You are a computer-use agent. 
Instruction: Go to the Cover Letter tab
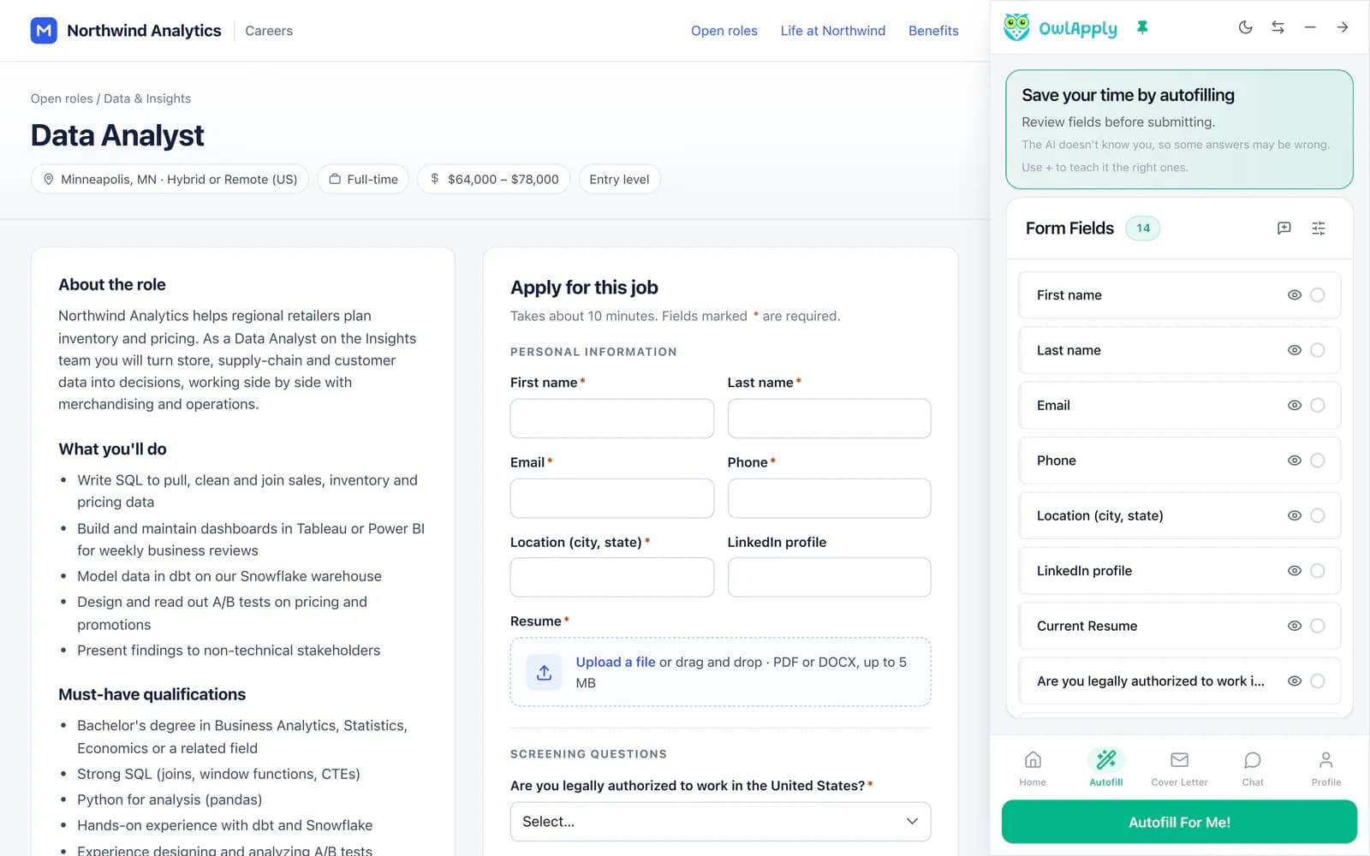(1179, 768)
